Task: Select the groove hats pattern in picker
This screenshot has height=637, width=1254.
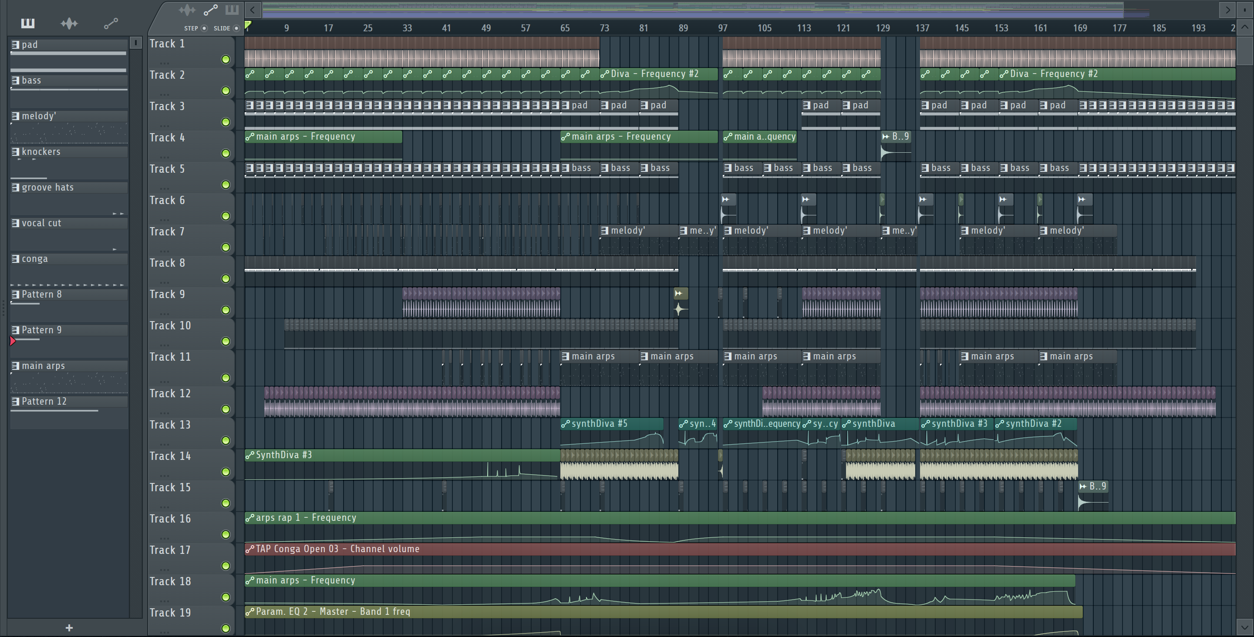Action: click(x=69, y=188)
